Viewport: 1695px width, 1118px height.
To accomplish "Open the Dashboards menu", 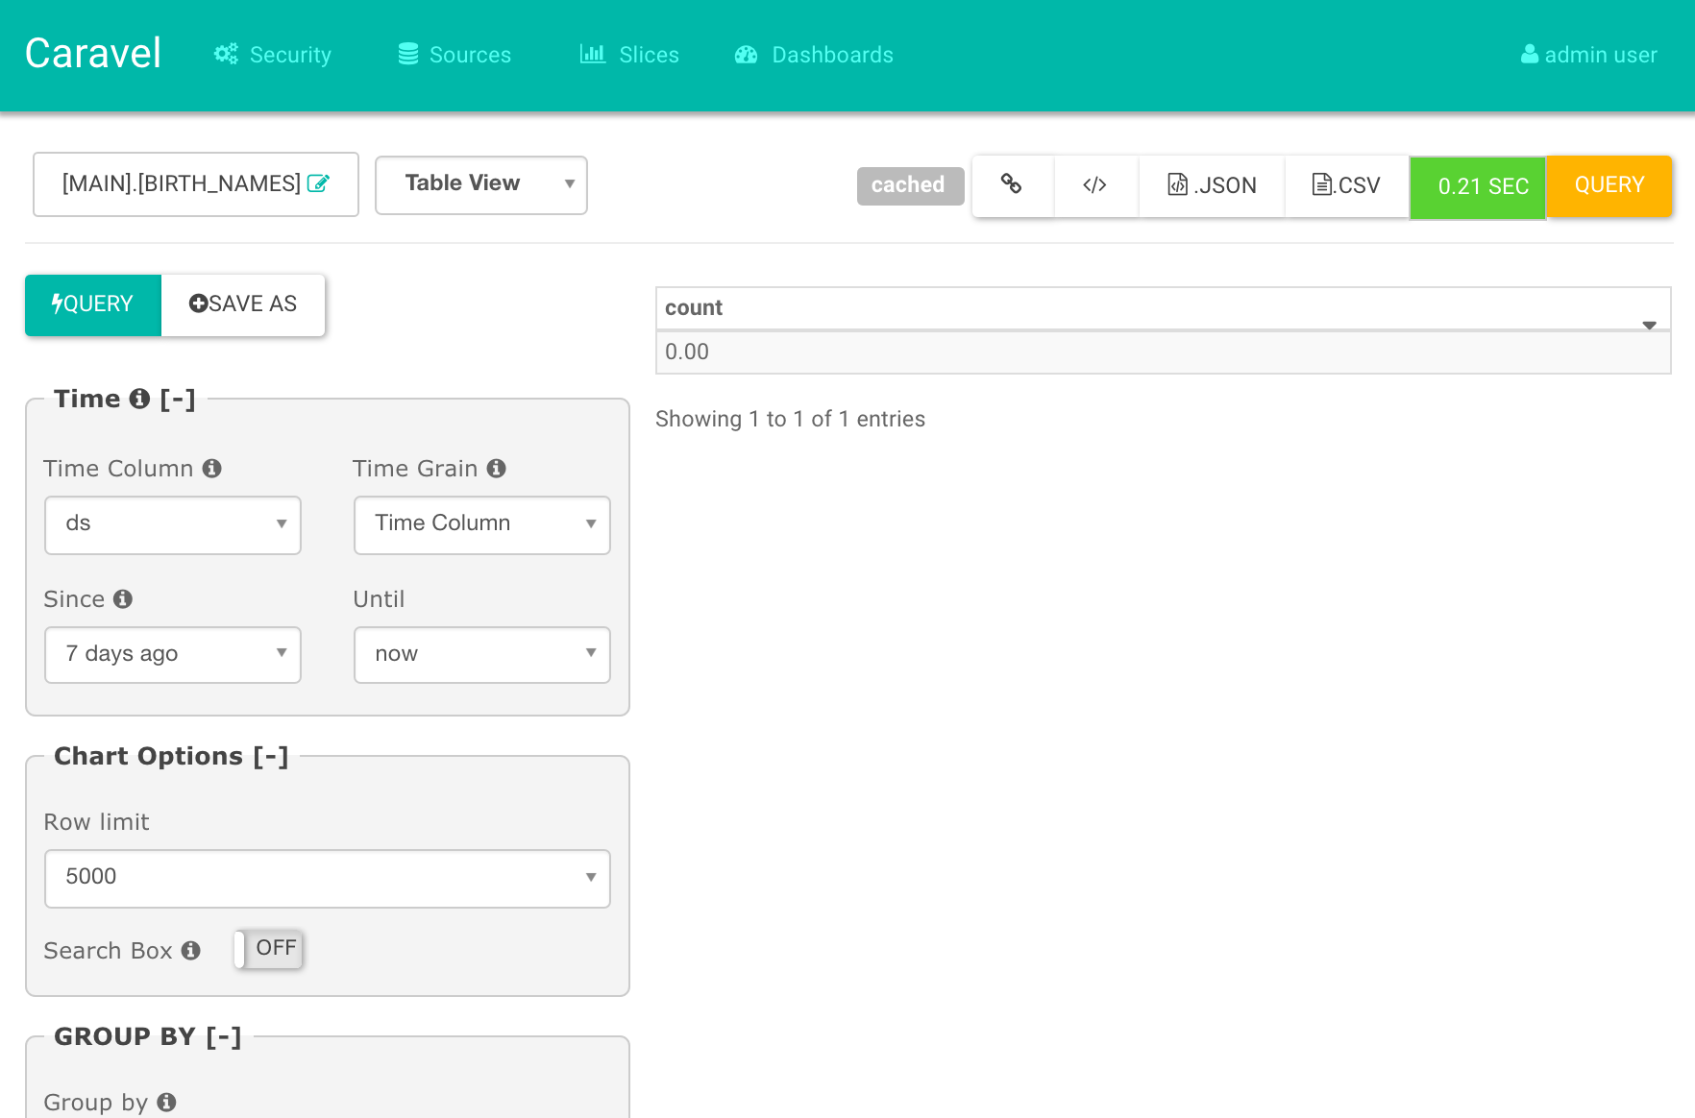I will (815, 55).
